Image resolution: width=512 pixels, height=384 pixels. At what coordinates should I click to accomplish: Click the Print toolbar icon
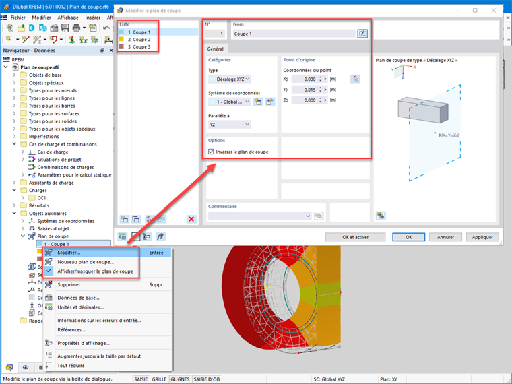click(76, 28)
